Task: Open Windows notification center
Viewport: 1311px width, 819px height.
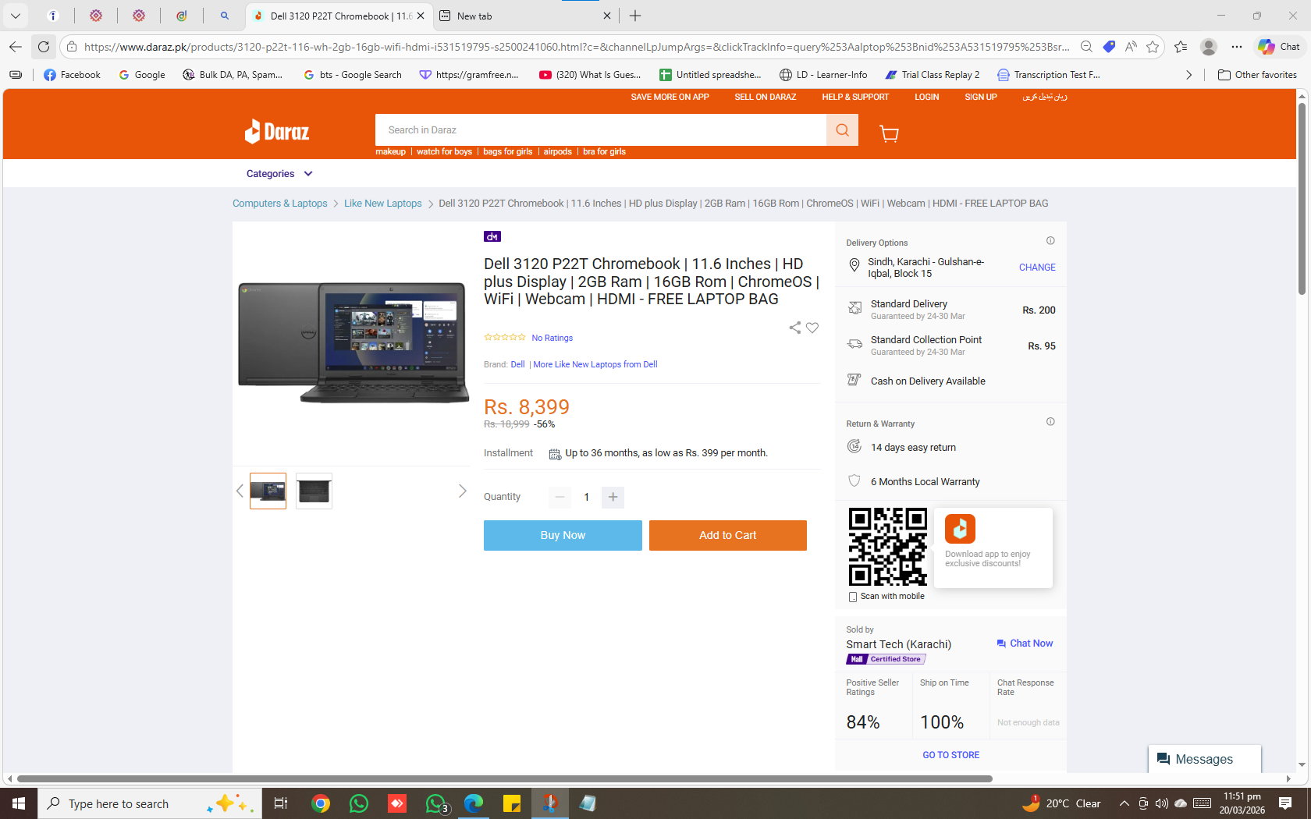Action: 1285,803
